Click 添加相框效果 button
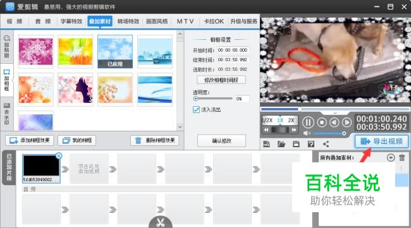 point(29,141)
